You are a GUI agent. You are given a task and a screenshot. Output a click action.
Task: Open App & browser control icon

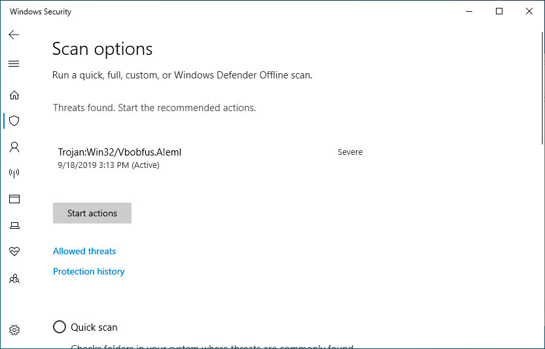tap(14, 199)
